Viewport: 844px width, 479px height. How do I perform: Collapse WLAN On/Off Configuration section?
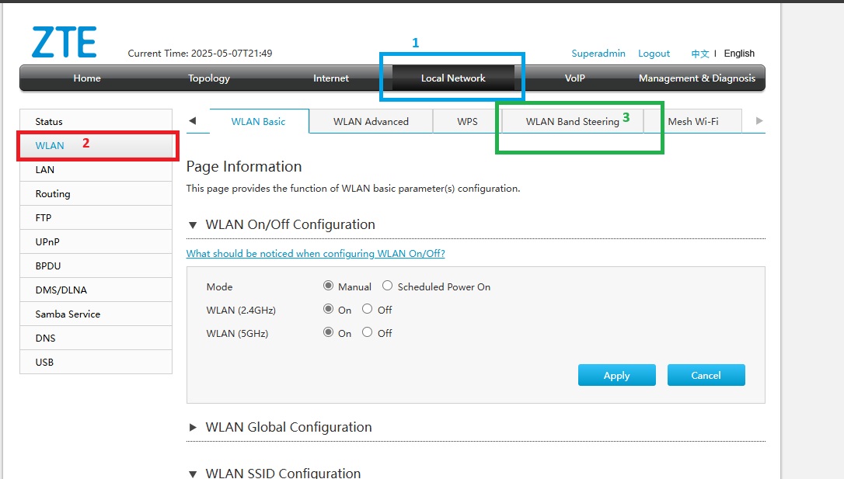pyautogui.click(x=194, y=225)
